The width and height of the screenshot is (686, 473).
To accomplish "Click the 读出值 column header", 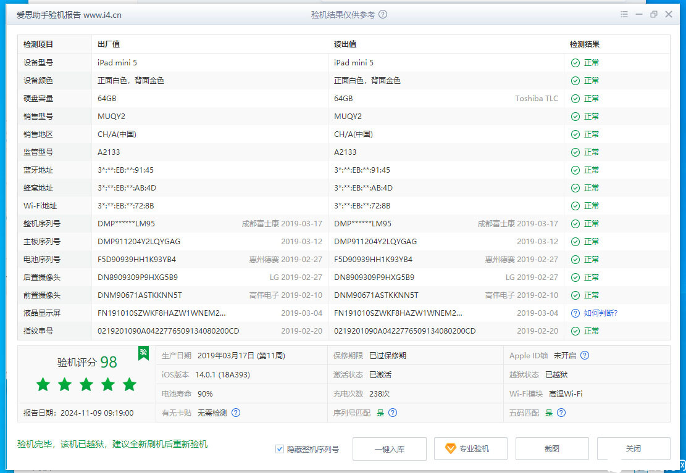I will point(345,44).
